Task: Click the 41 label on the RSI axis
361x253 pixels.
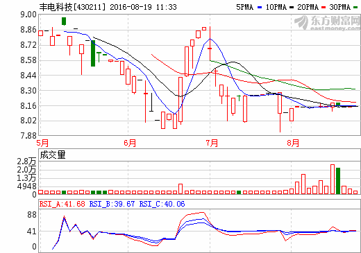Action: [32, 232]
